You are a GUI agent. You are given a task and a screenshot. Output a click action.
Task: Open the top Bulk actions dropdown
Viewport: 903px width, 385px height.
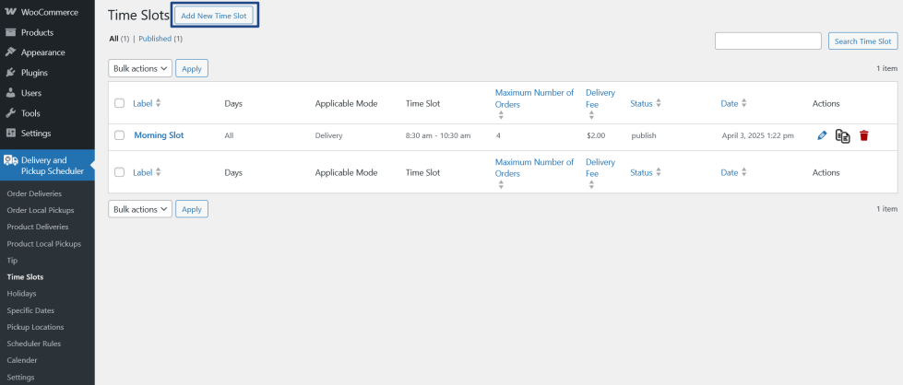pyautogui.click(x=140, y=68)
